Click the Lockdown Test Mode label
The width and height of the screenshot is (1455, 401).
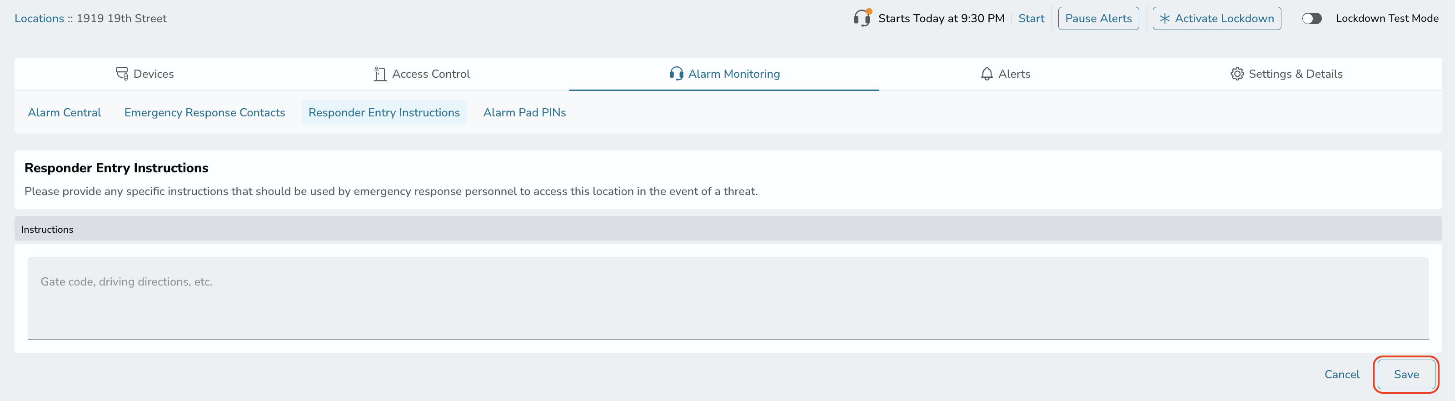pos(1387,19)
